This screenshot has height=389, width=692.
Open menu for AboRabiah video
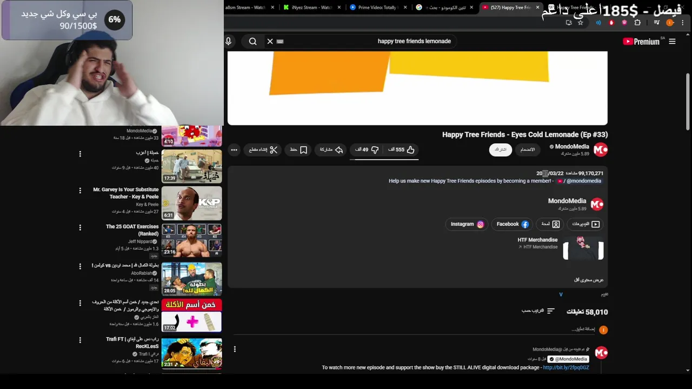80,266
